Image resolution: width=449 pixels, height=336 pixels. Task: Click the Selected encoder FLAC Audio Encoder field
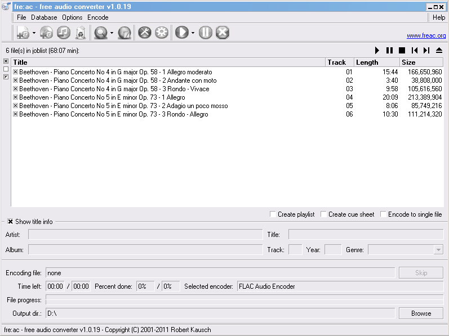340,286
